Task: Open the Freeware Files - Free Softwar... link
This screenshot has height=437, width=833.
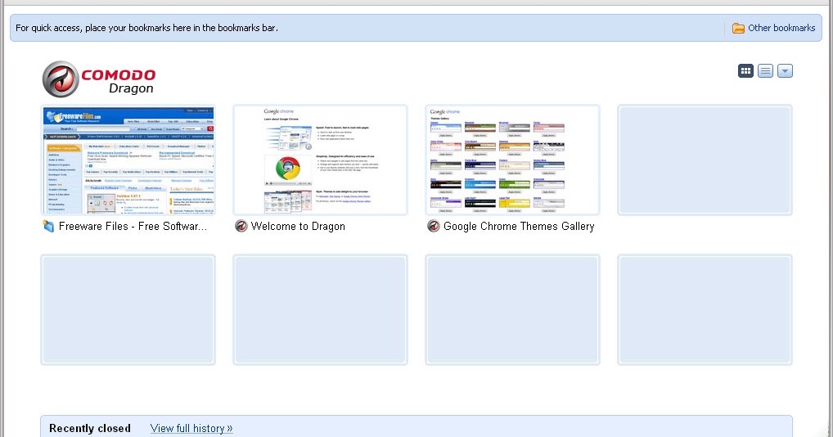Action: tap(133, 226)
